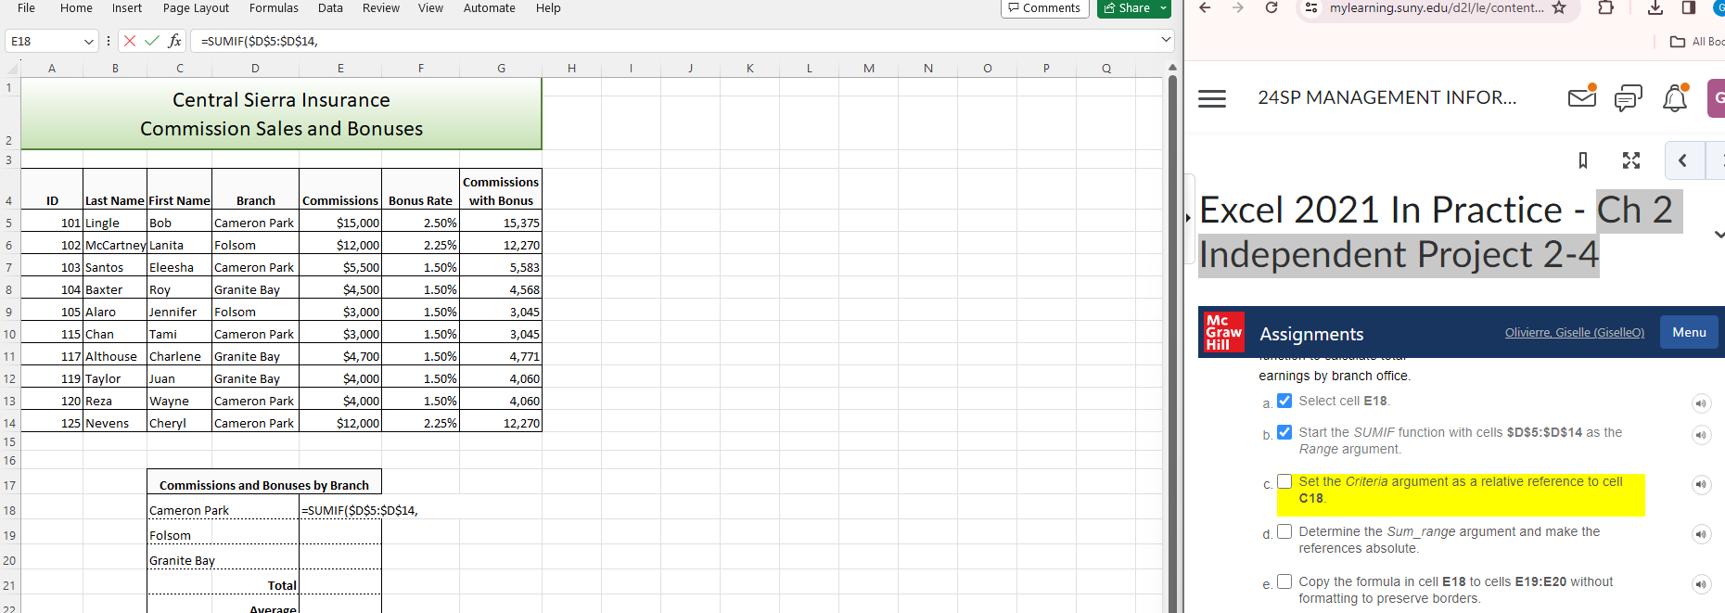Screen dimensions: 1725x613
Task: Click Select All corner triangle
Action: pyautogui.click(x=11, y=69)
